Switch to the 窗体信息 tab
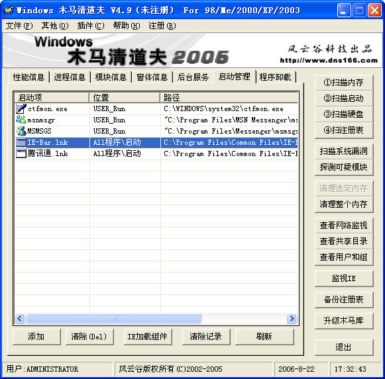385x379 pixels. tap(152, 77)
